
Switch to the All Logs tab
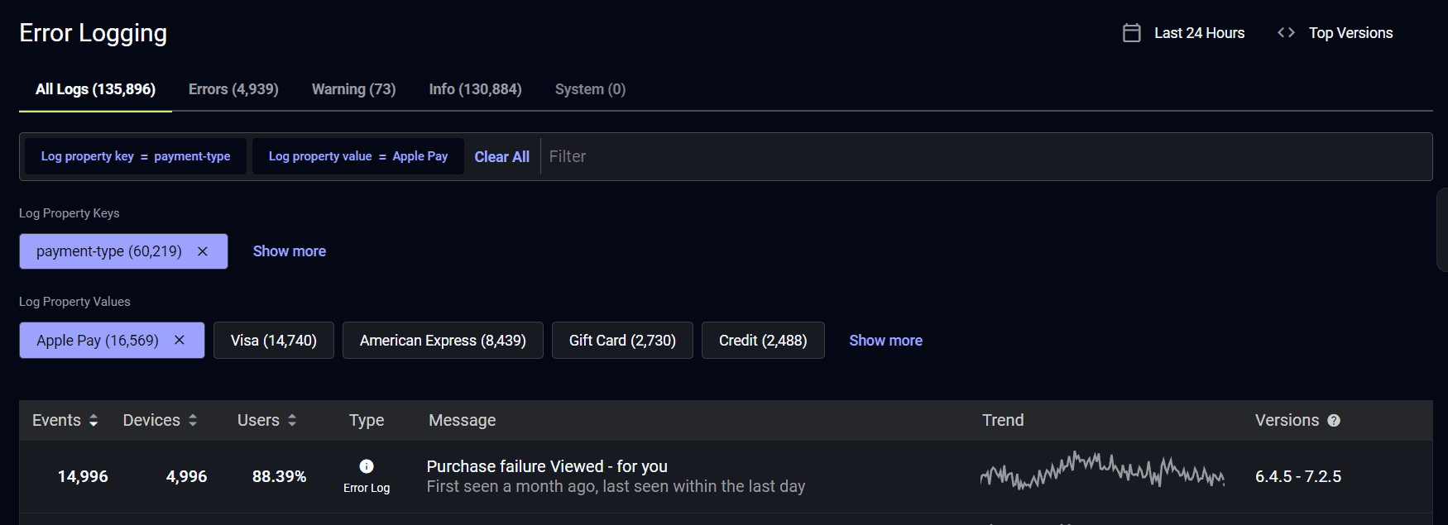(95, 89)
